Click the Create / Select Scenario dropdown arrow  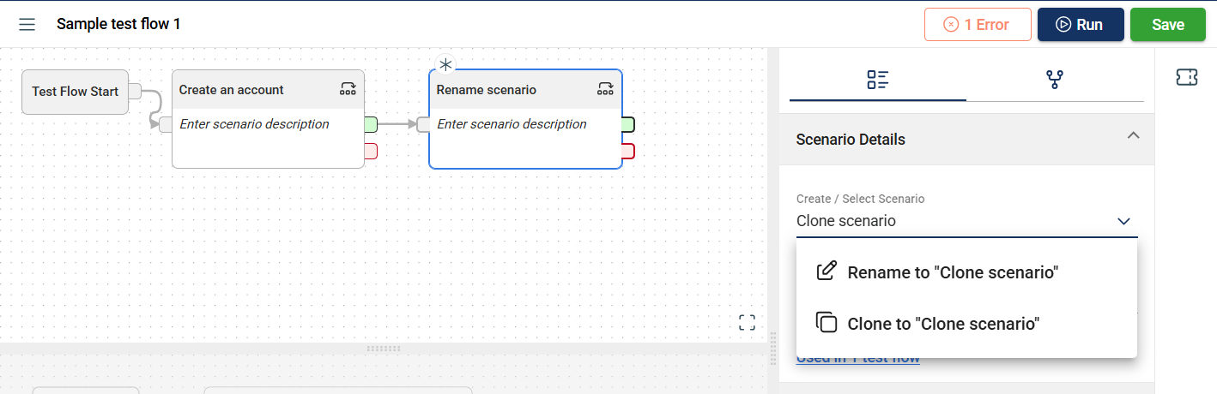[1123, 221]
